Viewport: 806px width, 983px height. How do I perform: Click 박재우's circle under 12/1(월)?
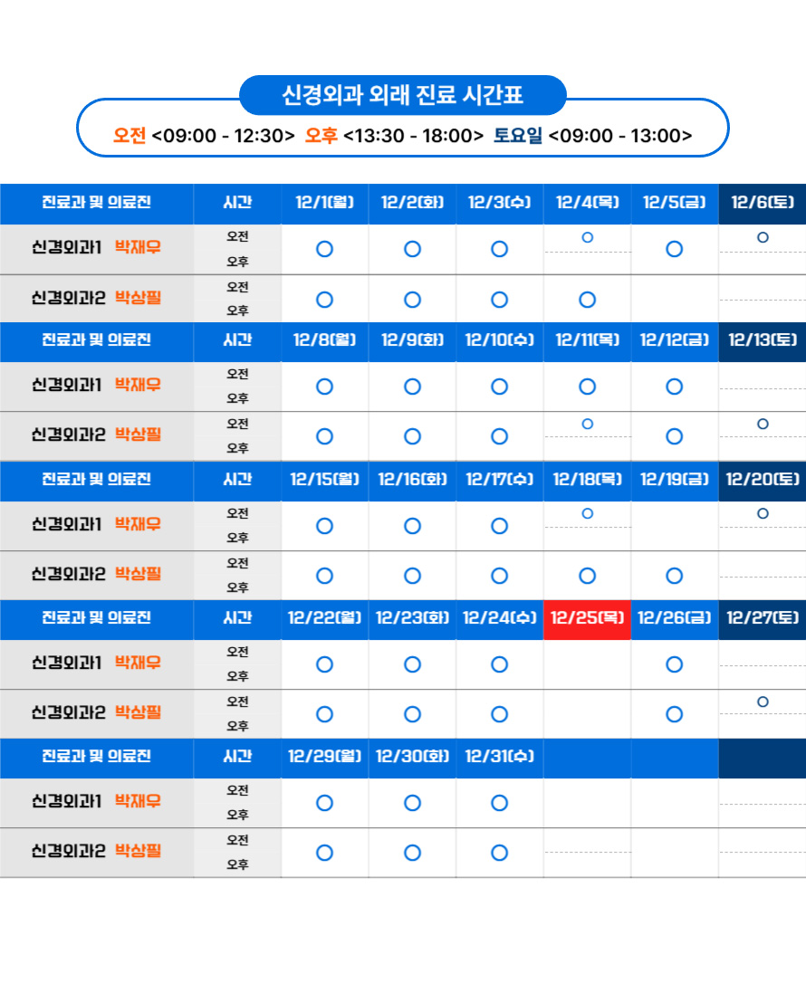(324, 249)
